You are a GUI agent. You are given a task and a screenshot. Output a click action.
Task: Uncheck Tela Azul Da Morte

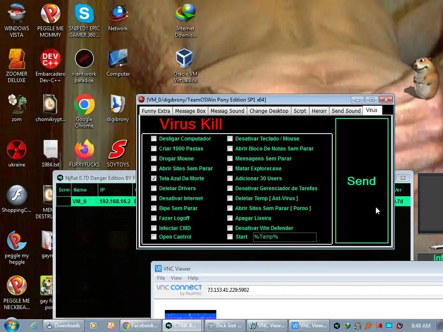click(x=154, y=178)
